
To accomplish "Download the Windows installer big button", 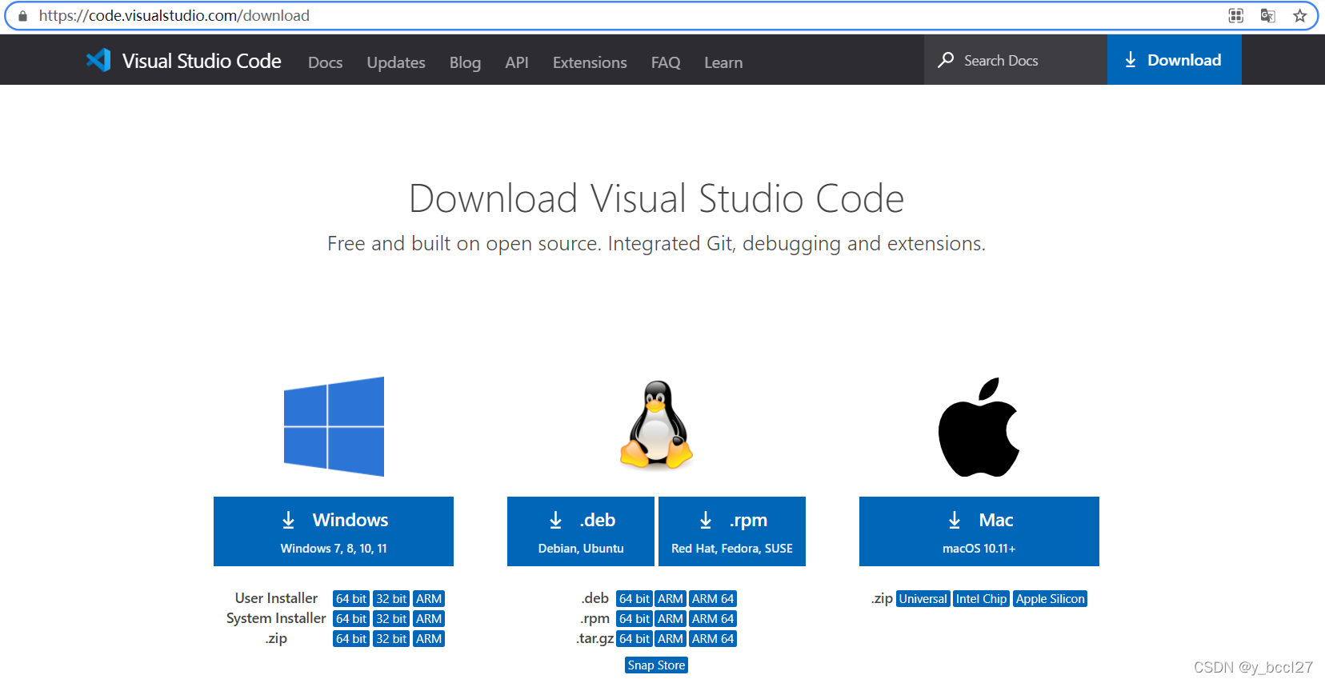I will (x=334, y=531).
